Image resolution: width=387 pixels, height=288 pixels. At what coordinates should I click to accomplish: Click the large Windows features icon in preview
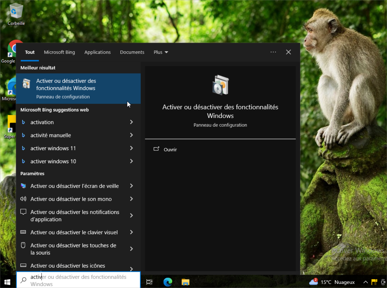220,85
